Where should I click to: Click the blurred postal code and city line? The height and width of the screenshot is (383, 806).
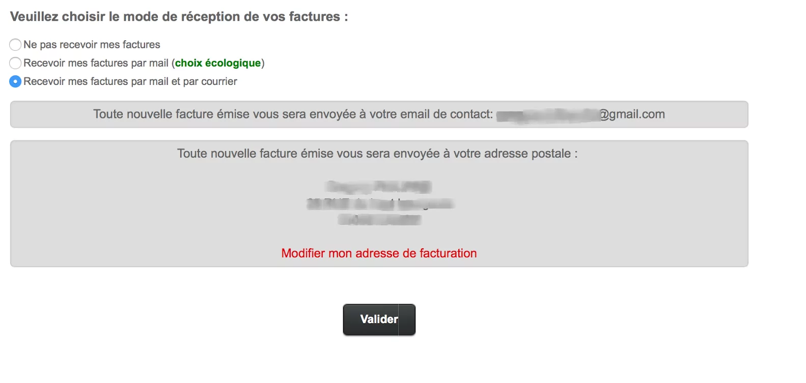[379, 220]
